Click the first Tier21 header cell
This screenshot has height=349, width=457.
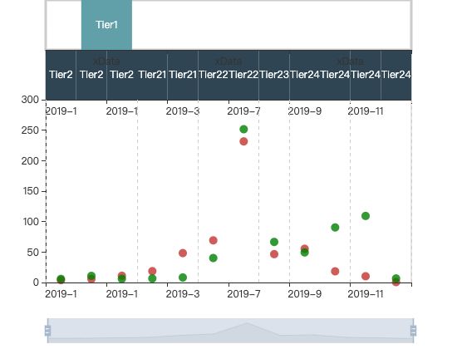pos(152,75)
